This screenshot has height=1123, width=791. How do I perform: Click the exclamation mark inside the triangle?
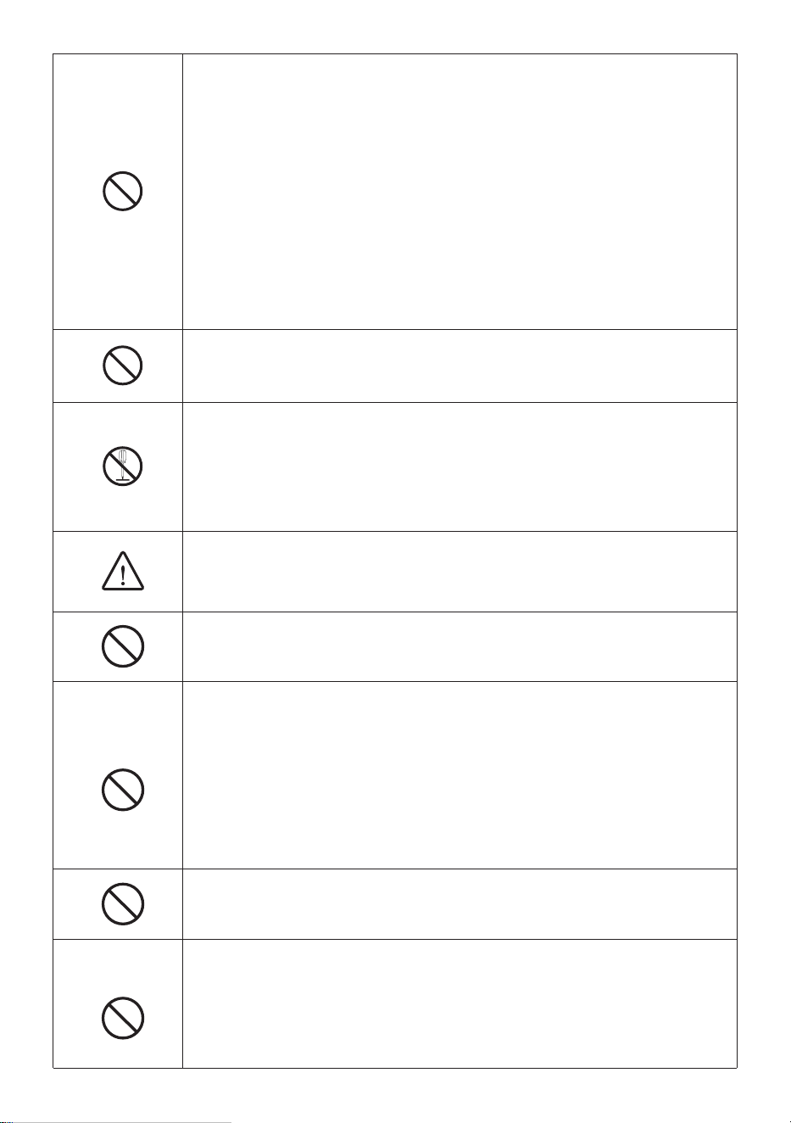122,575
